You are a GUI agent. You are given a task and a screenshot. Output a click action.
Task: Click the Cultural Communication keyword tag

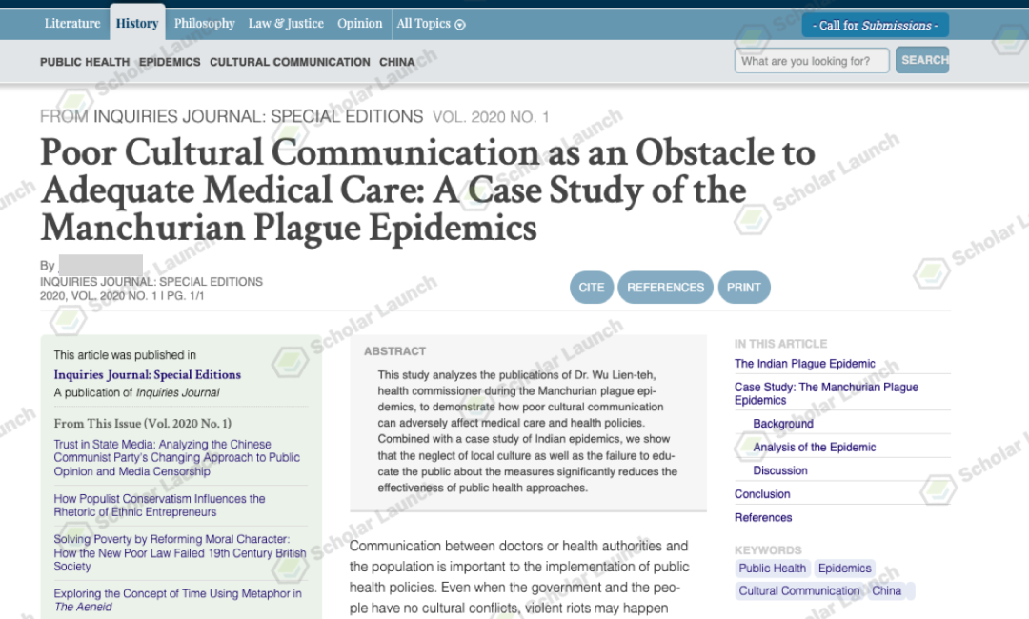798,591
